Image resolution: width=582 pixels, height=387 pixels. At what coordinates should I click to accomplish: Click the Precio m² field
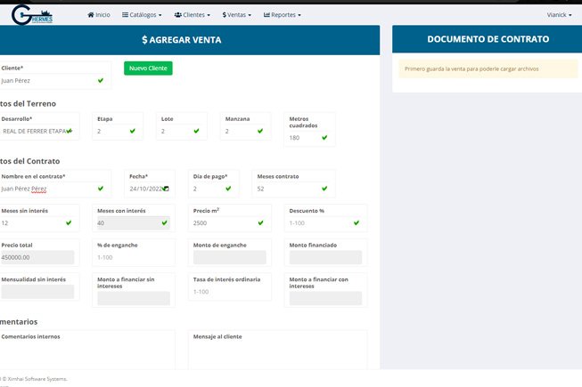point(229,223)
